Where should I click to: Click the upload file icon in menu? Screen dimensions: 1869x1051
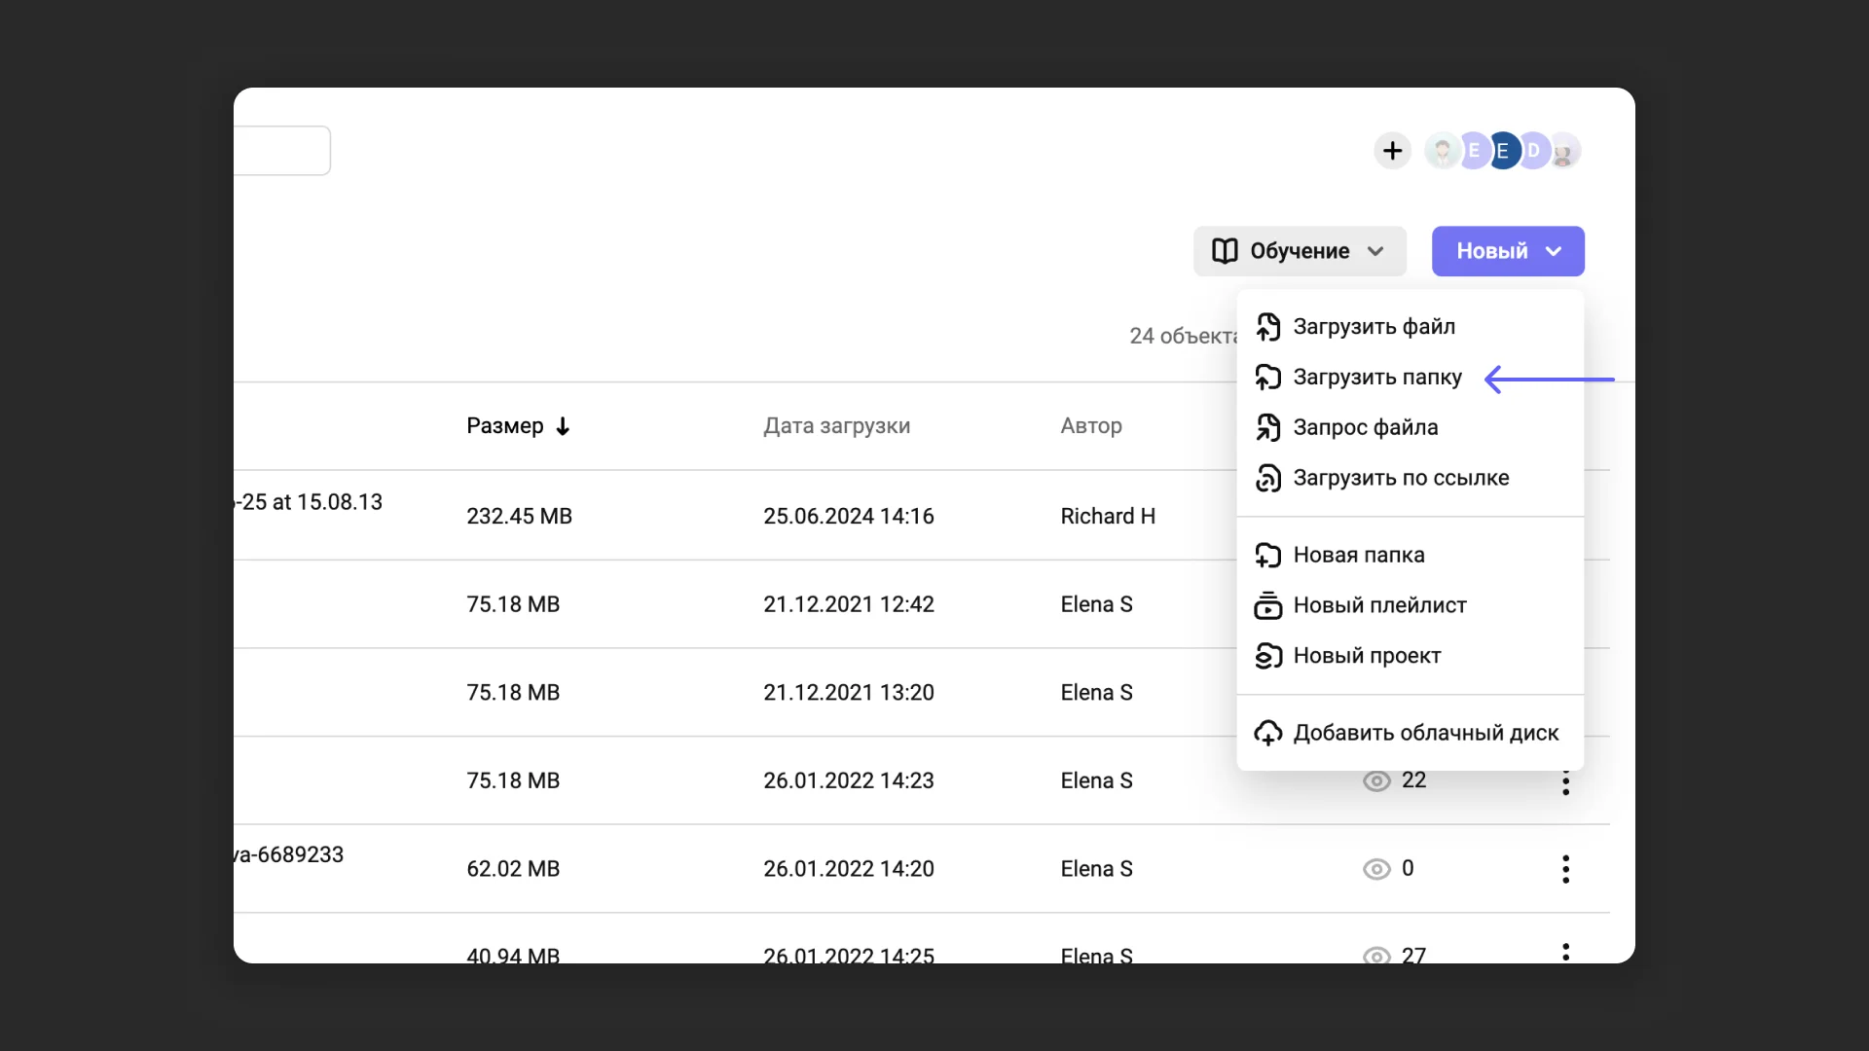1267,327
